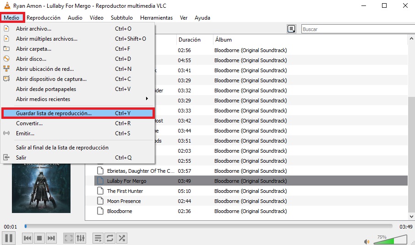The width and height of the screenshot is (415, 245).
Task: Choose Abrir dispositivo de captura...
Action: point(77,79)
